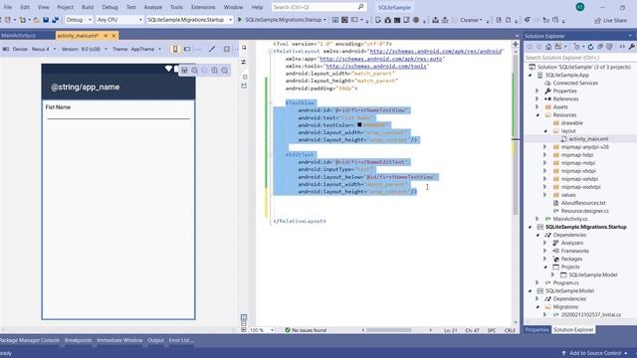637x358 pixels.
Task: Select Resource.designer.cs in the tree
Action: (x=584, y=211)
